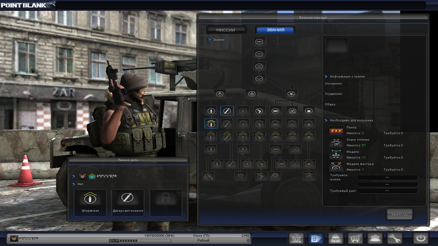Open the community friends icon

[375, 238]
